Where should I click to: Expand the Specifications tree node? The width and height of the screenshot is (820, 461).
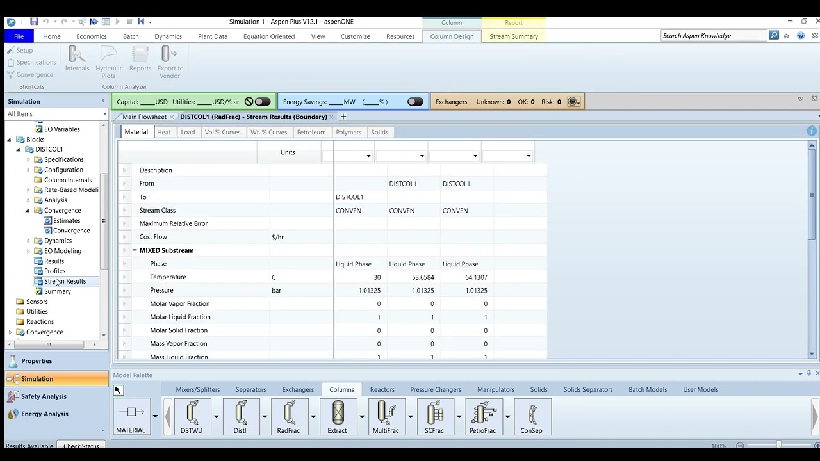[x=28, y=160]
